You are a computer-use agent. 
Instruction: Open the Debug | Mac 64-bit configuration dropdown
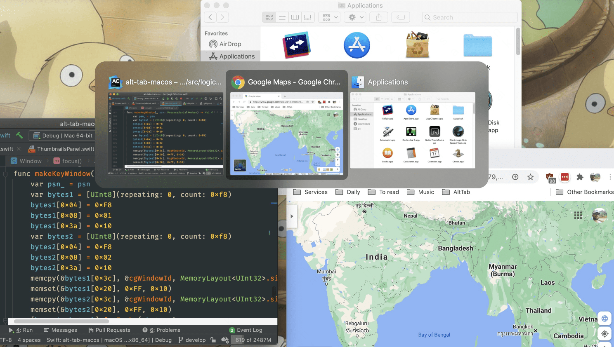tap(62, 136)
